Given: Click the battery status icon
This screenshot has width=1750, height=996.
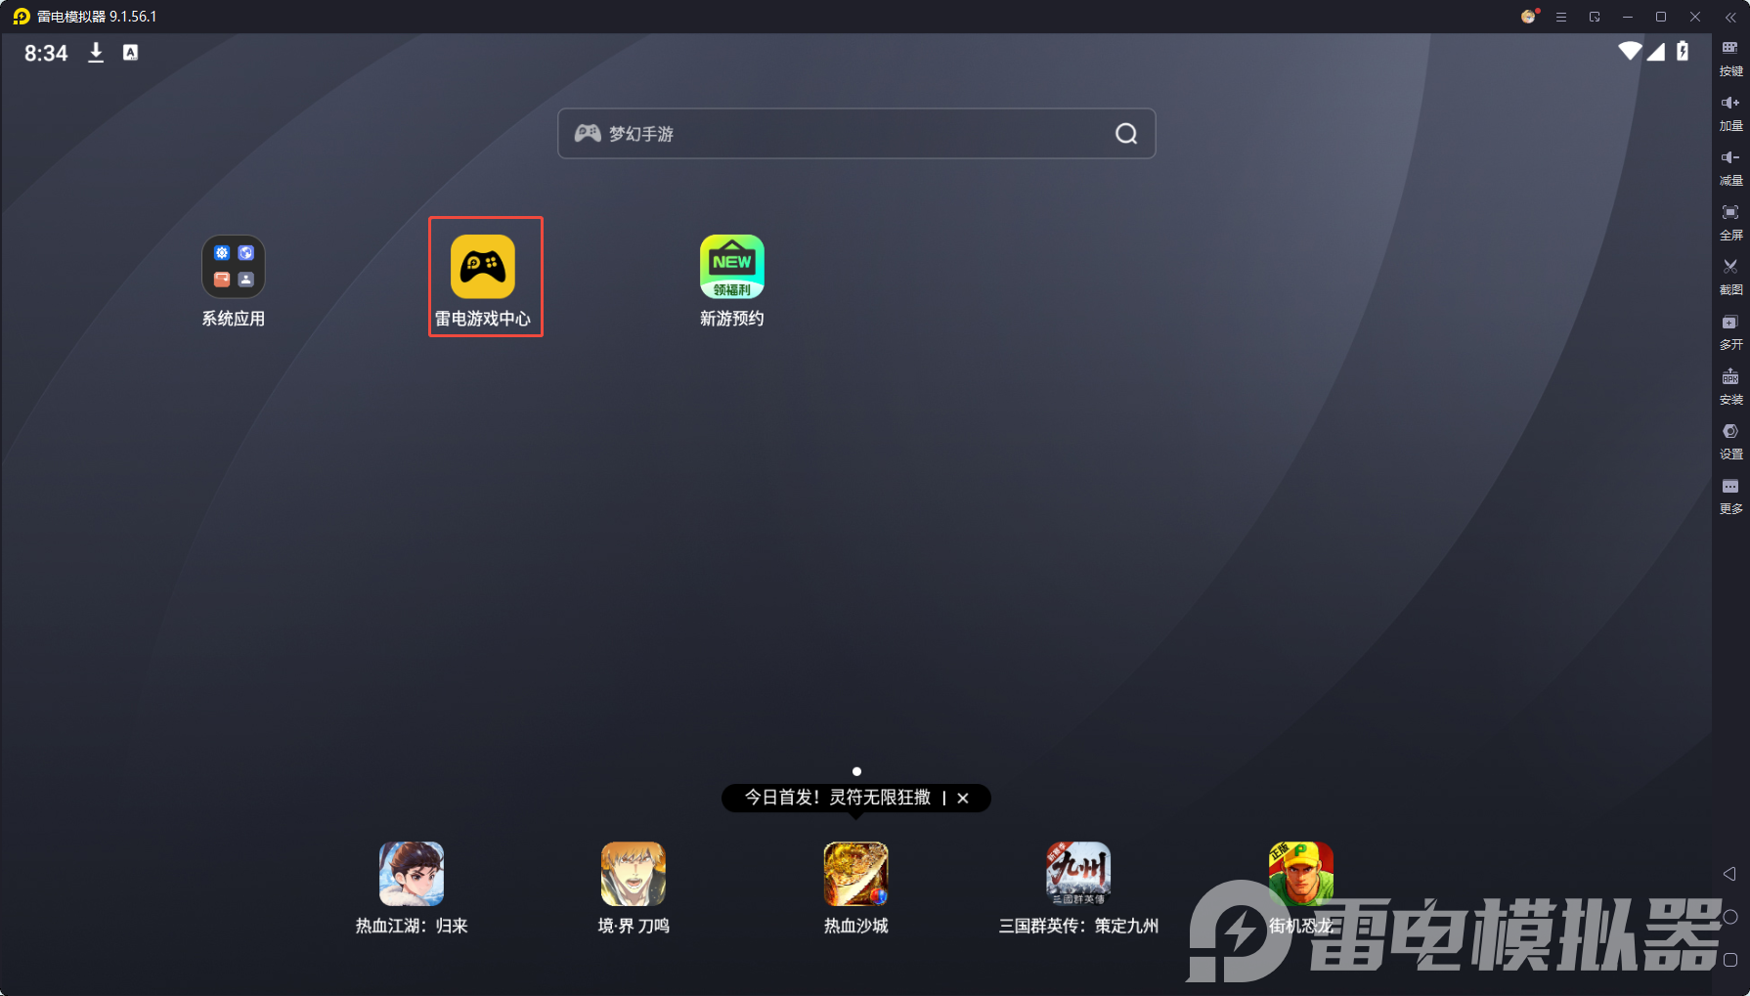Looking at the screenshot, I should pos(1683,51).
